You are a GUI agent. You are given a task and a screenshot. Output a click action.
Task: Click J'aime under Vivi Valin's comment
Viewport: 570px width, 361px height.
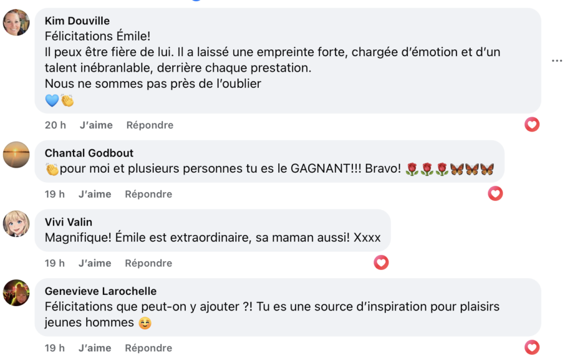click(94, 263)
